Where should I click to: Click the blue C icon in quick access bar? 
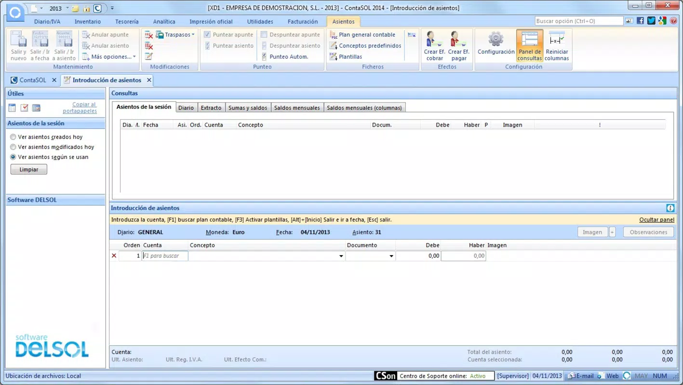[x=98, y=8]
